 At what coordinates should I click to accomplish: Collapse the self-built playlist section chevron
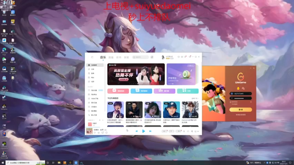click(x=103, y=120)
